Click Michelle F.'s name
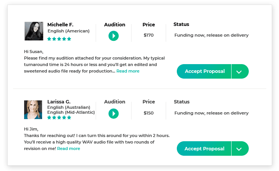 point(60,24)
